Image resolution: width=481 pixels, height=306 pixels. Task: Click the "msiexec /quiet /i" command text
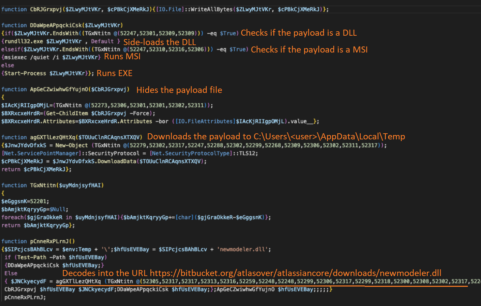point(32,58)
